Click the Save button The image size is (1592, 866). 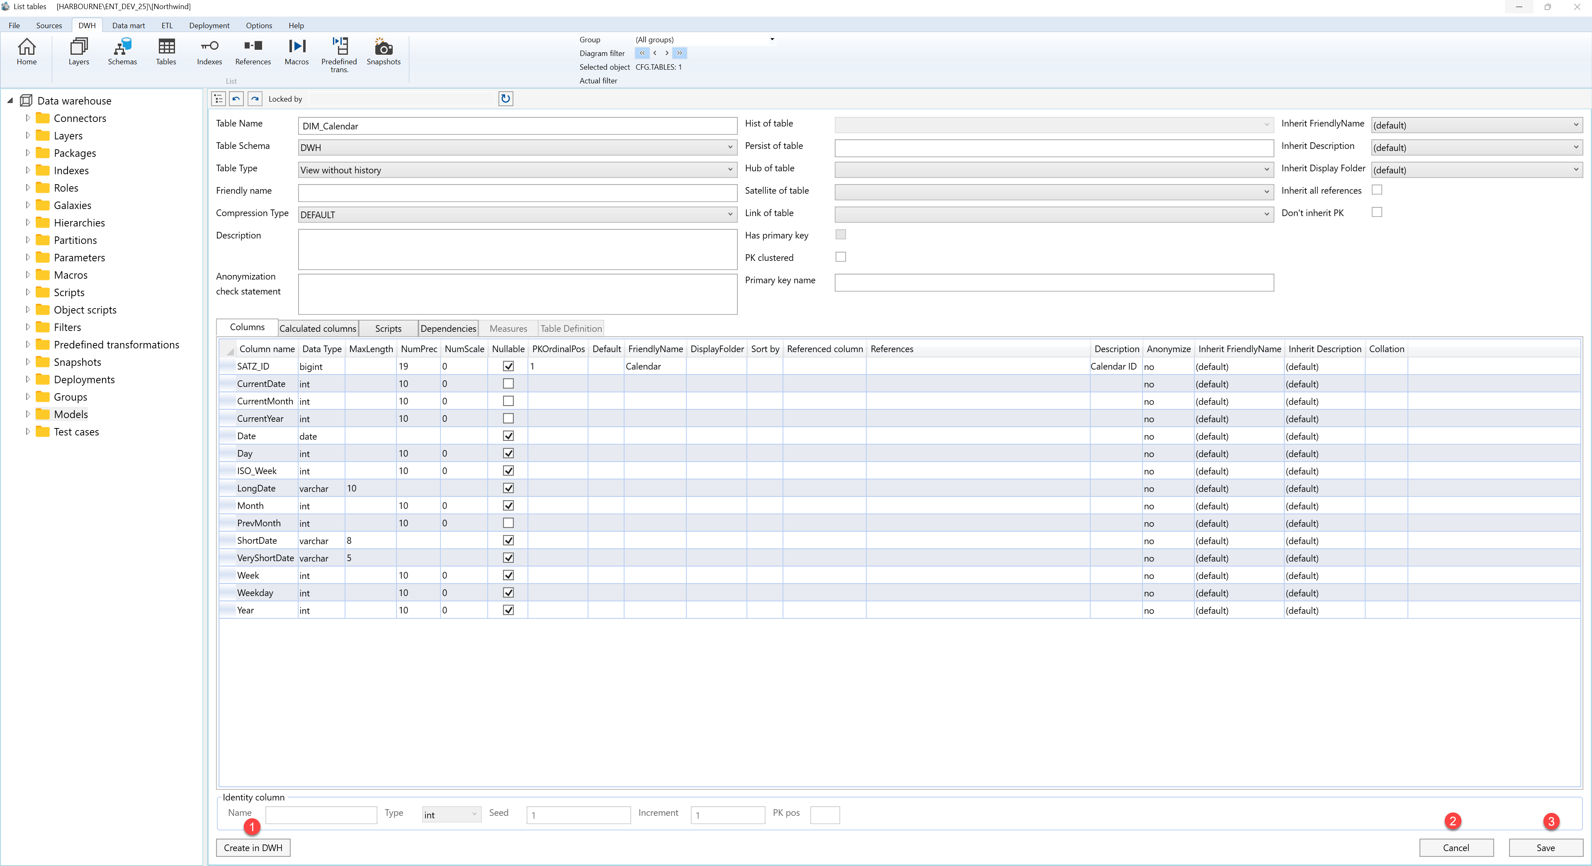coord(1546,847)
